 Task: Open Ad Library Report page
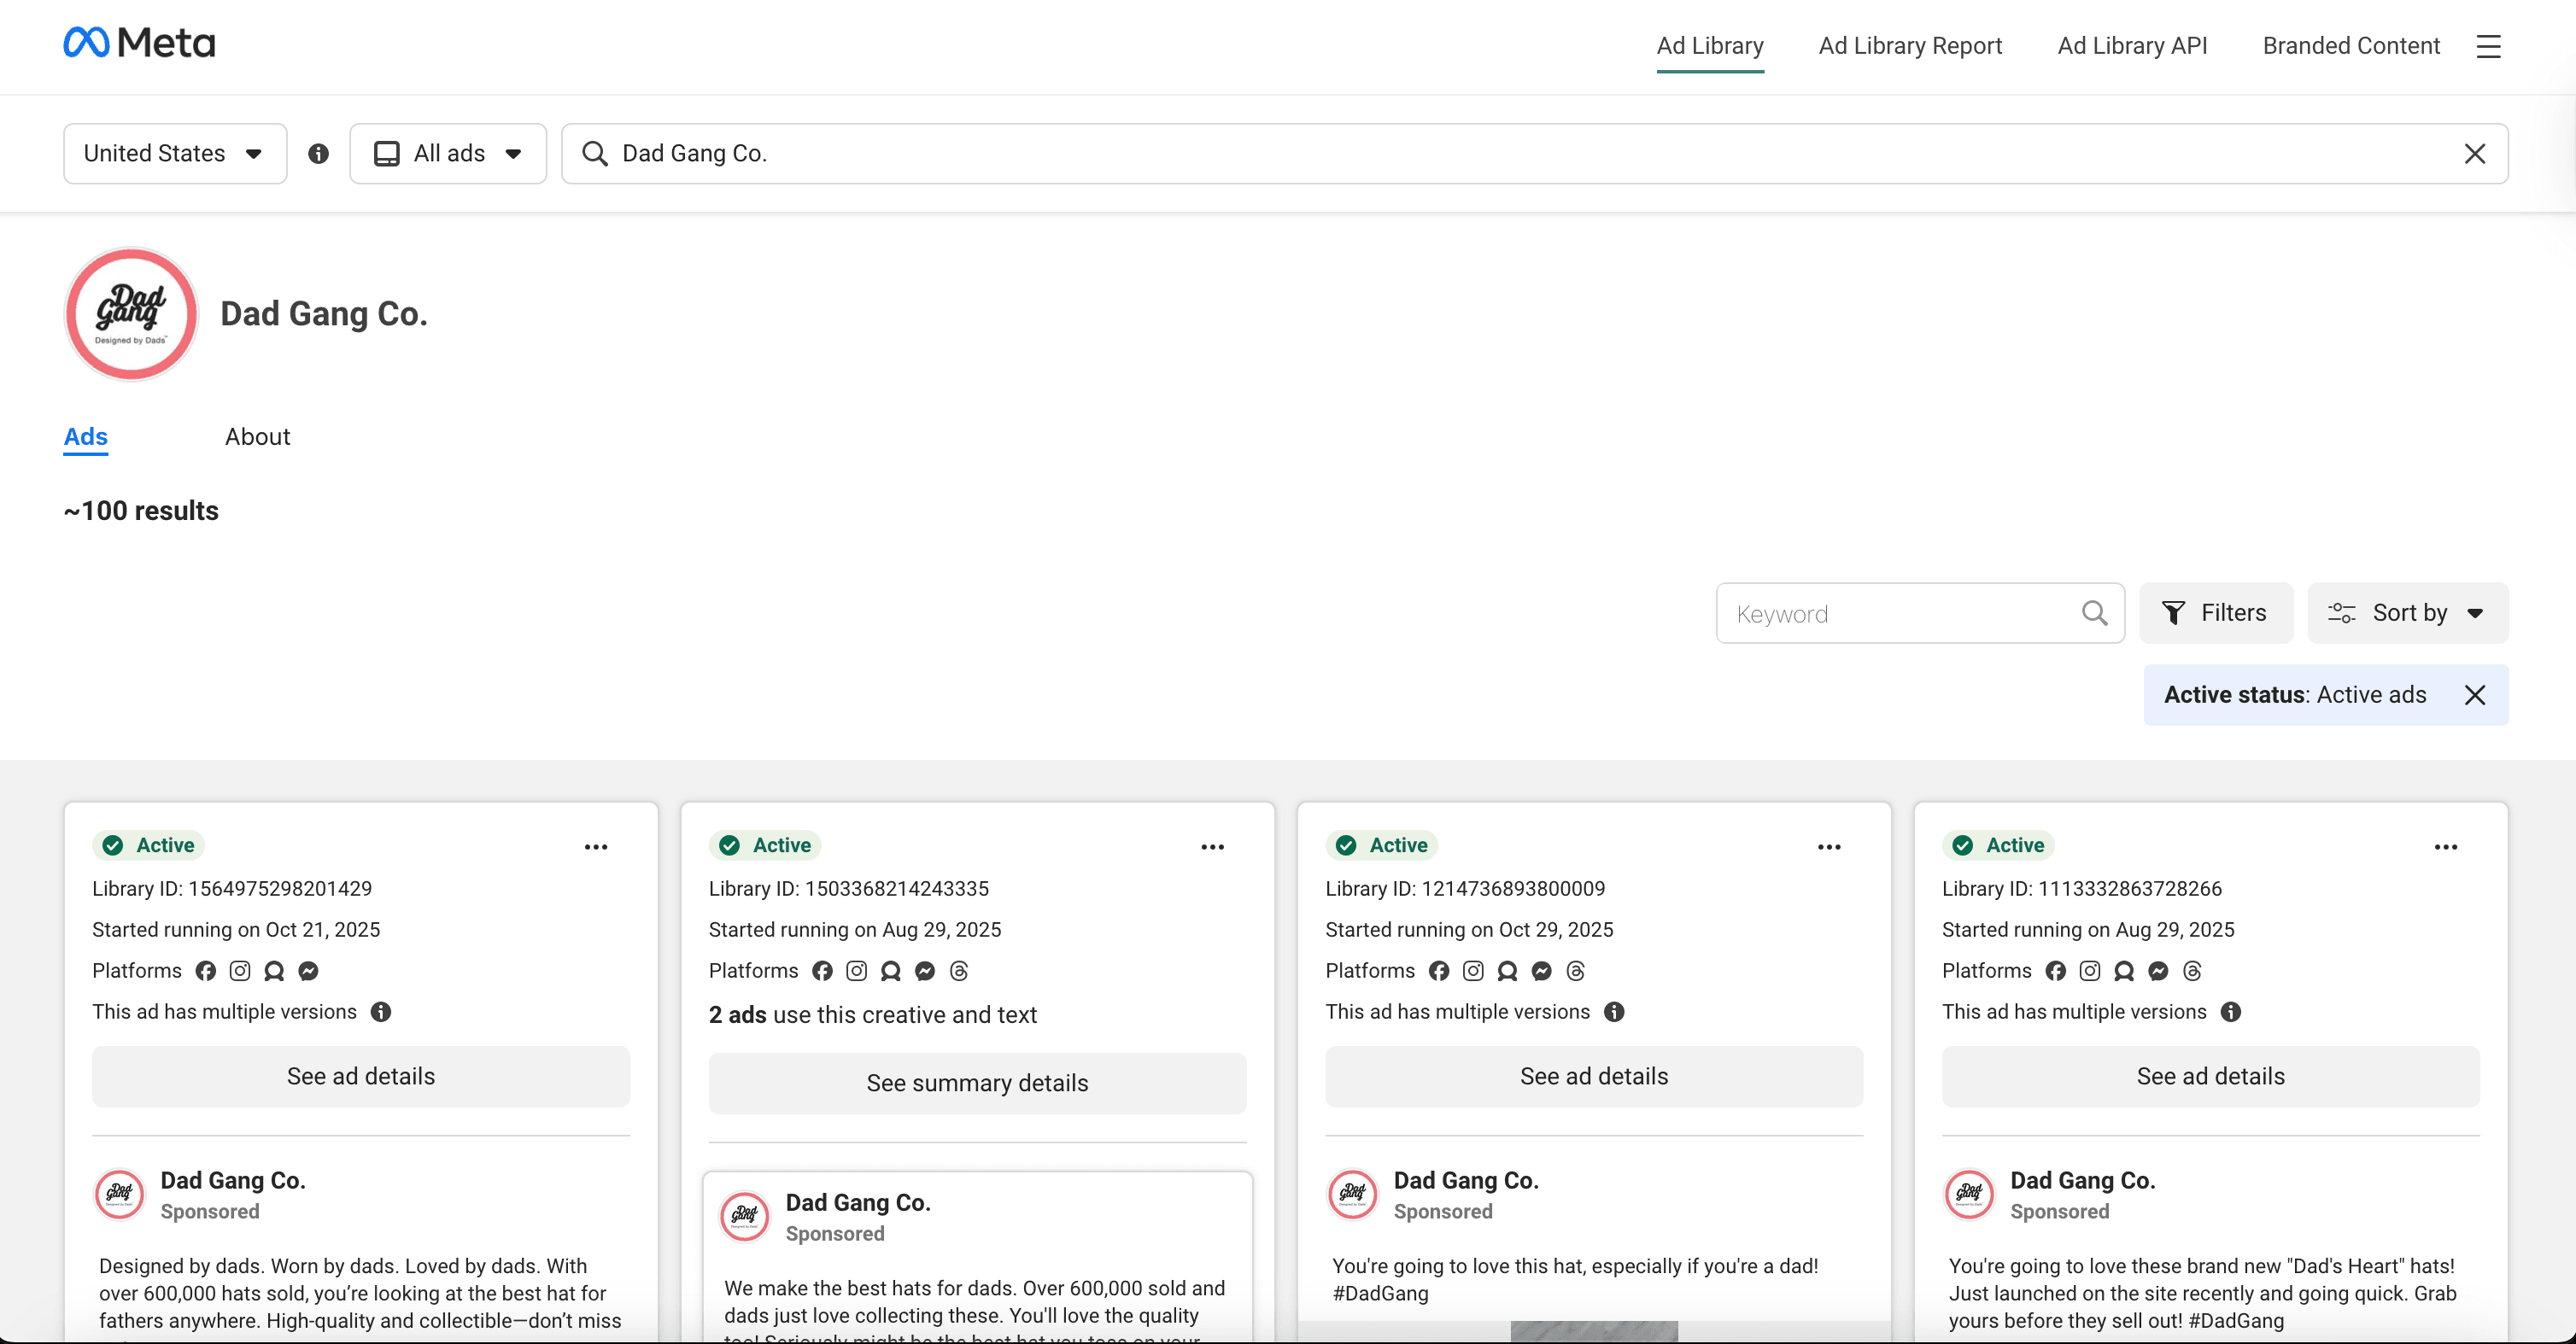coord(1909,46)
